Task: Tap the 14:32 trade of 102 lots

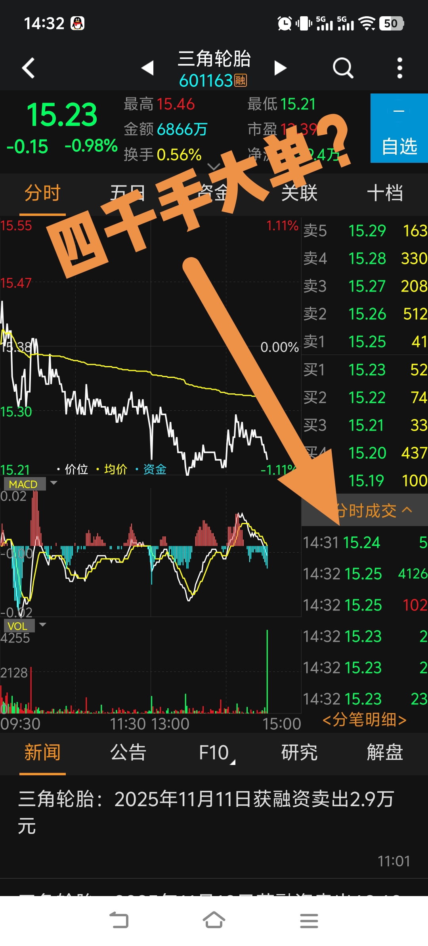Action: click(365, 605)
